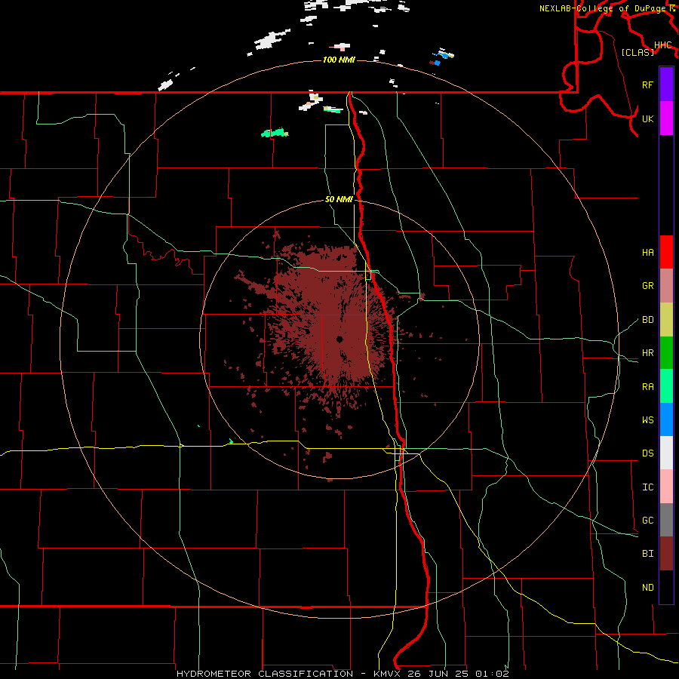This screenshot has width=679, height=679.
Task: Select the GC legend label
Action: [x=647, y=521]
